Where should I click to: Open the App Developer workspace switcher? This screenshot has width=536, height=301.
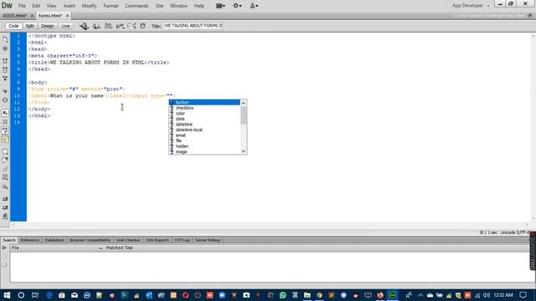pos(471,6)
